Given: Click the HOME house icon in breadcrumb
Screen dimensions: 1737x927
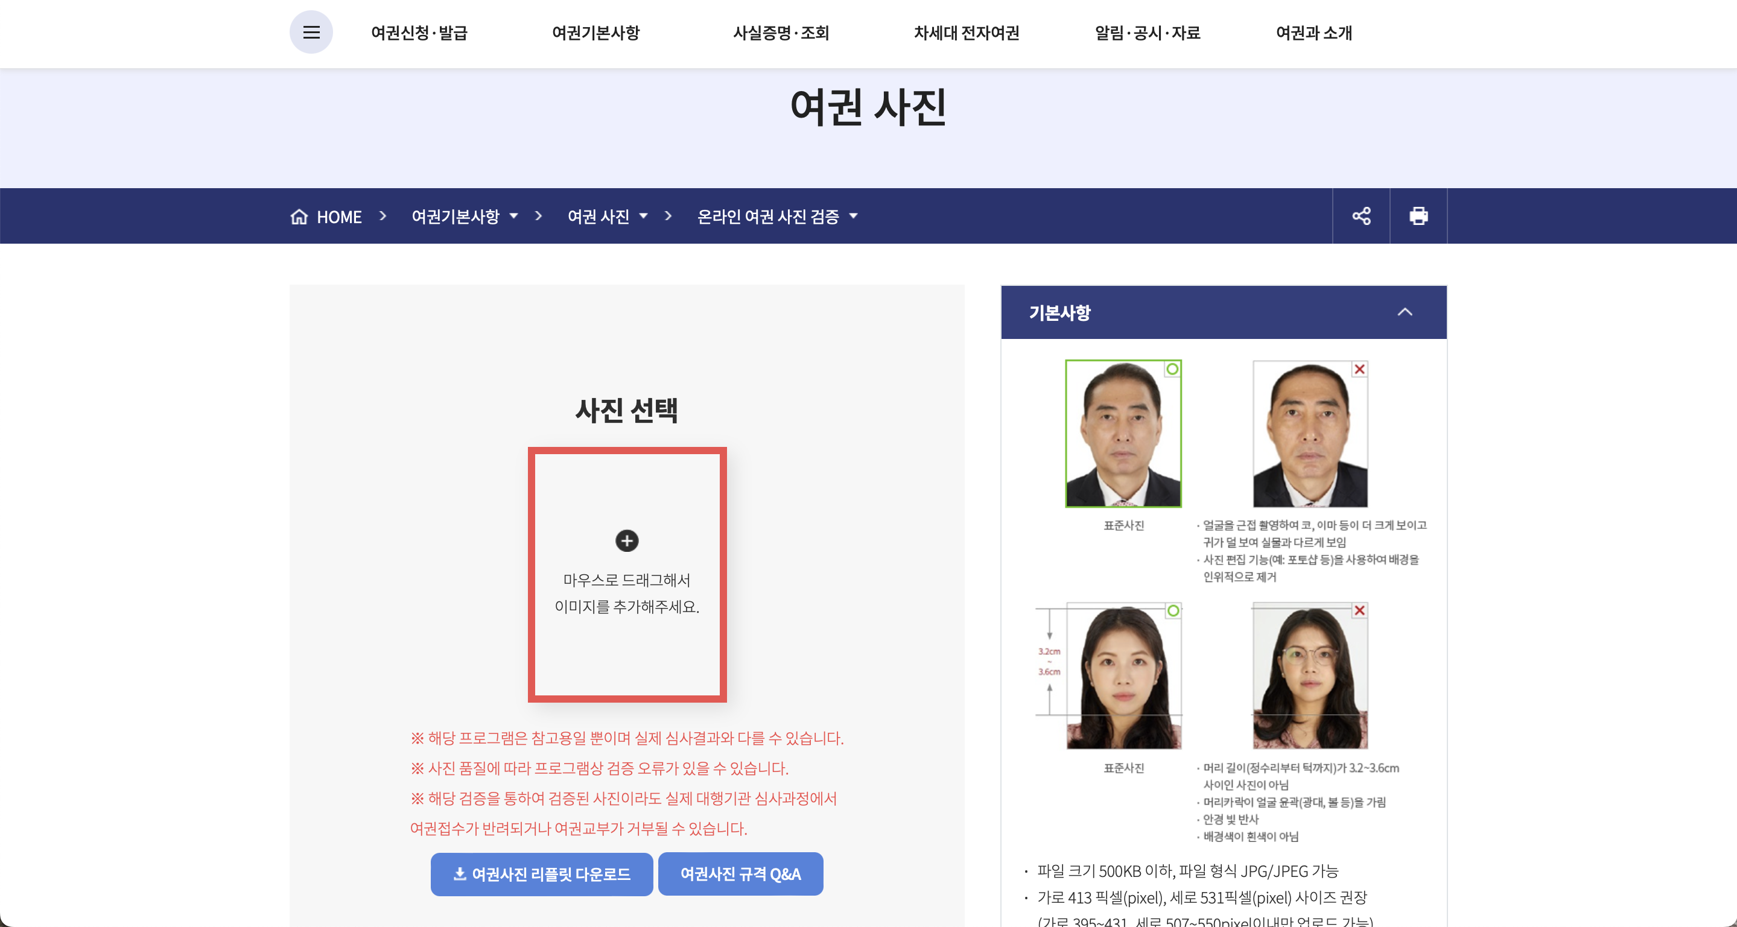Looking at the screenshot, I should coord(299,217).
